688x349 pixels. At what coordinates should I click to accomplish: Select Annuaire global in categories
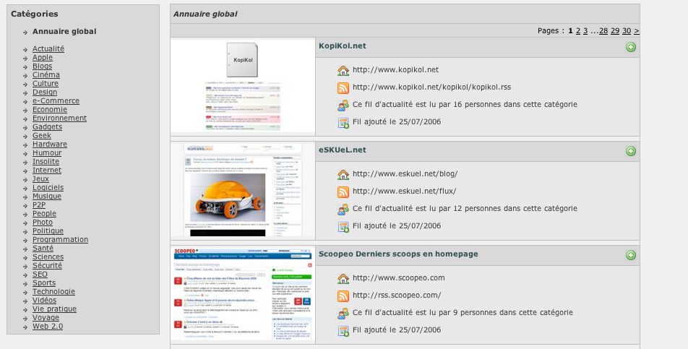pyautogui.click(x=64, y=32)
